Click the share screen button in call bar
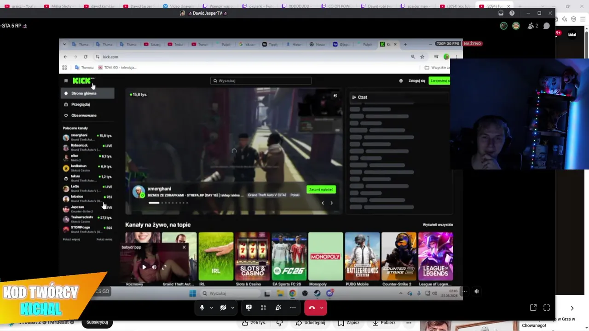 click(248, 308)
